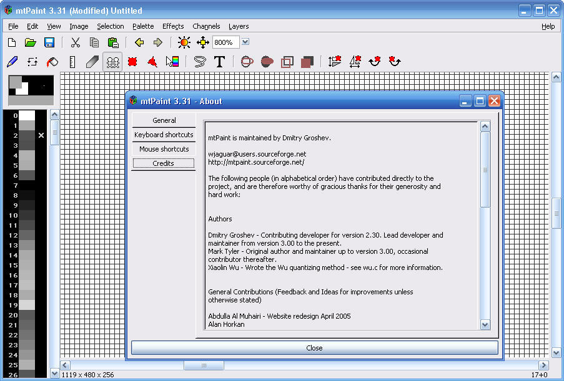Open the Effects menu
Screen dimensions: 564x381
pos(173,26)
